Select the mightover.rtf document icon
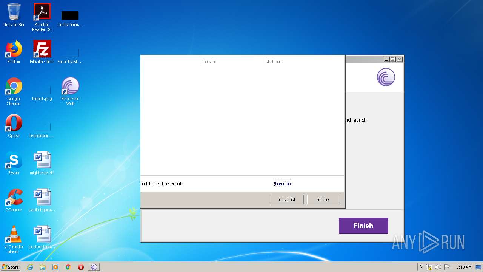483x272 pixels. click(42, 163)
